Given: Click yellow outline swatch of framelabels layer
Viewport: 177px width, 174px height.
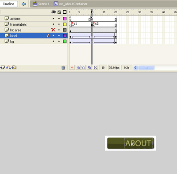Looking at the screenshot, I should pos(65,24).
